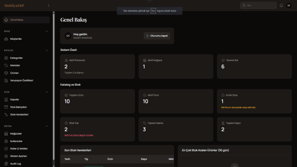297x167 pixels.
Task: Open the Kategoriler grid icon item
Action: coord(26,58)
